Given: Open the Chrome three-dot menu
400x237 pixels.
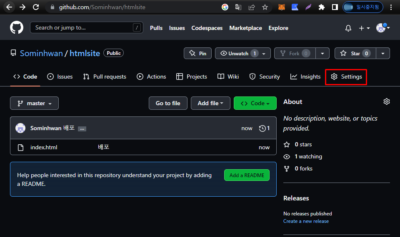Looking at the screenshot, I should (391, 7).
